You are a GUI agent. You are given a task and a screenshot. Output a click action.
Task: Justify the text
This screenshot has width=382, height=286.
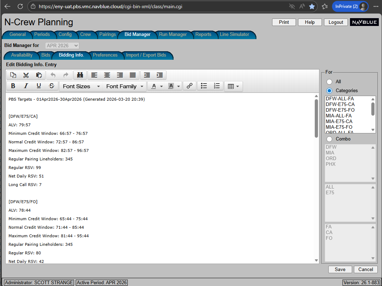[x=133, y=75]
